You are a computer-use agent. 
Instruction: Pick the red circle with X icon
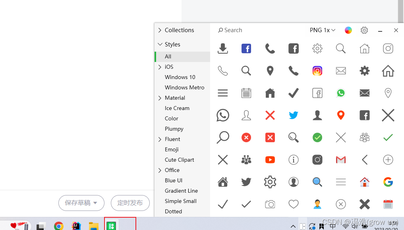point(246,137)
